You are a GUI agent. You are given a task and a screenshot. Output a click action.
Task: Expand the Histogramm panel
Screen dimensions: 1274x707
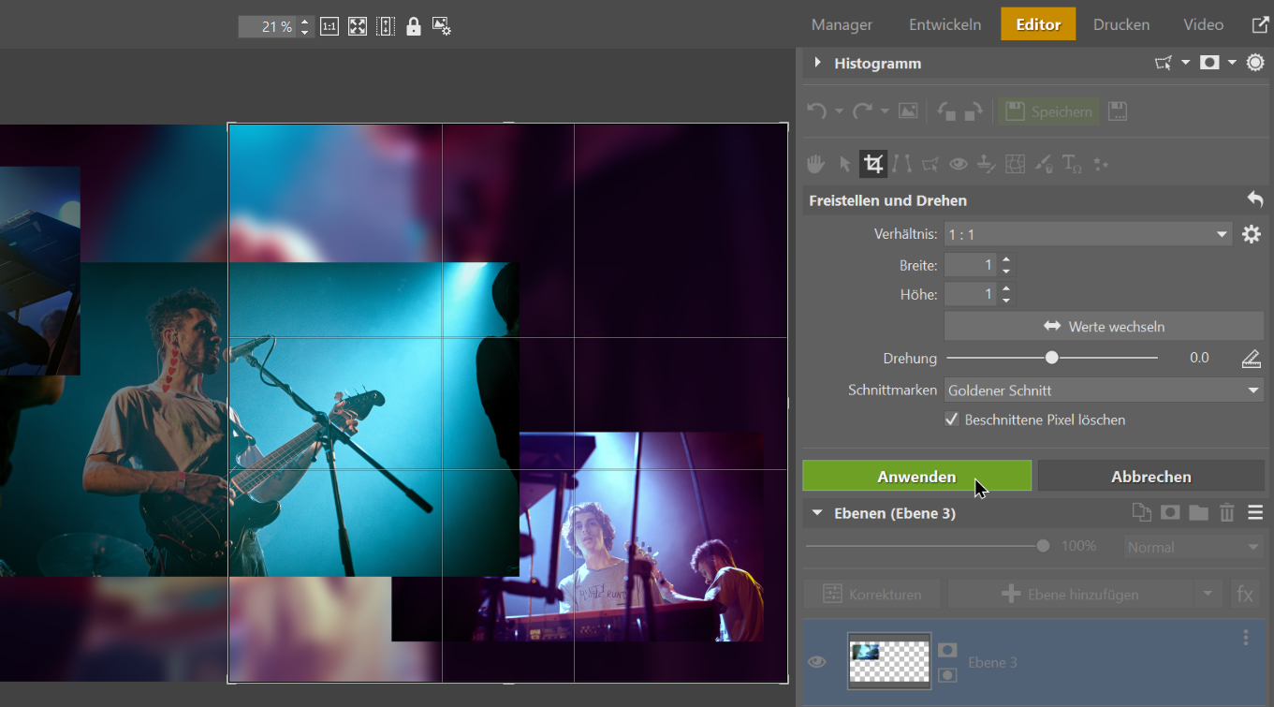(817, 63)
